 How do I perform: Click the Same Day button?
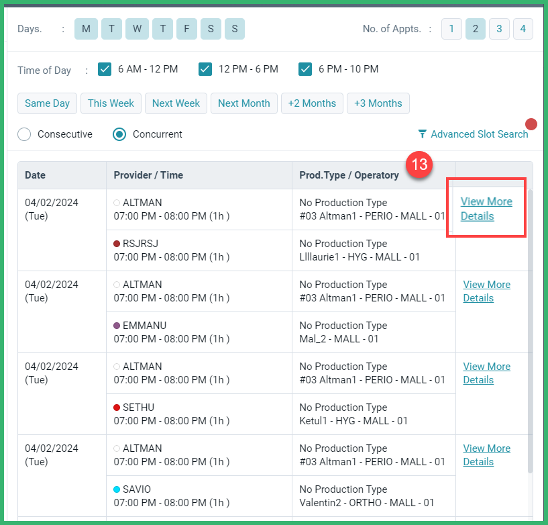pyautogui.click(x=47, y=103)
